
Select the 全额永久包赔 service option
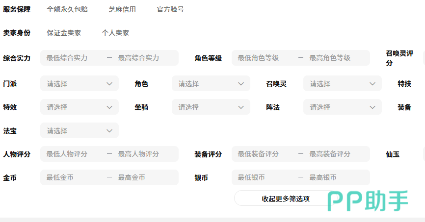[67, 9]
